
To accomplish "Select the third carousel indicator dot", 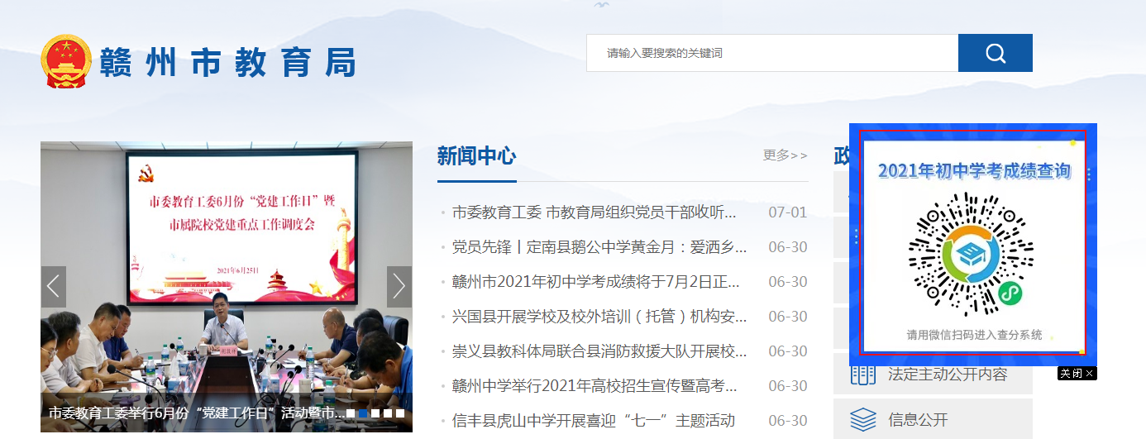I will pos(375,413).
